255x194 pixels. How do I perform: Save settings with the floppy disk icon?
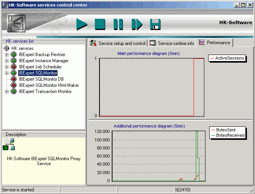pos(155,24)
